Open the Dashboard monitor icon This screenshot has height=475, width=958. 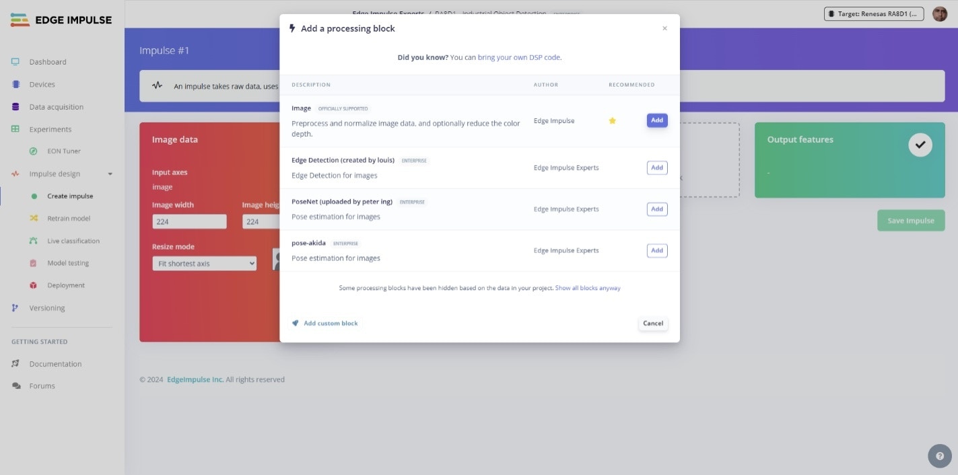15,62
